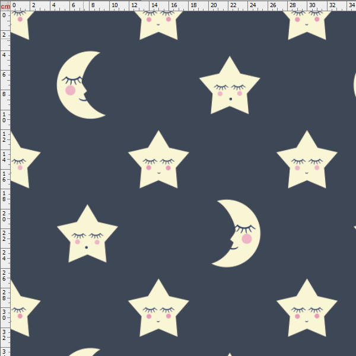The height and width of the screenshot is (356, 356).
Task: Select the crescent moon whose nose points left
Action: click(x=236, y=233)
